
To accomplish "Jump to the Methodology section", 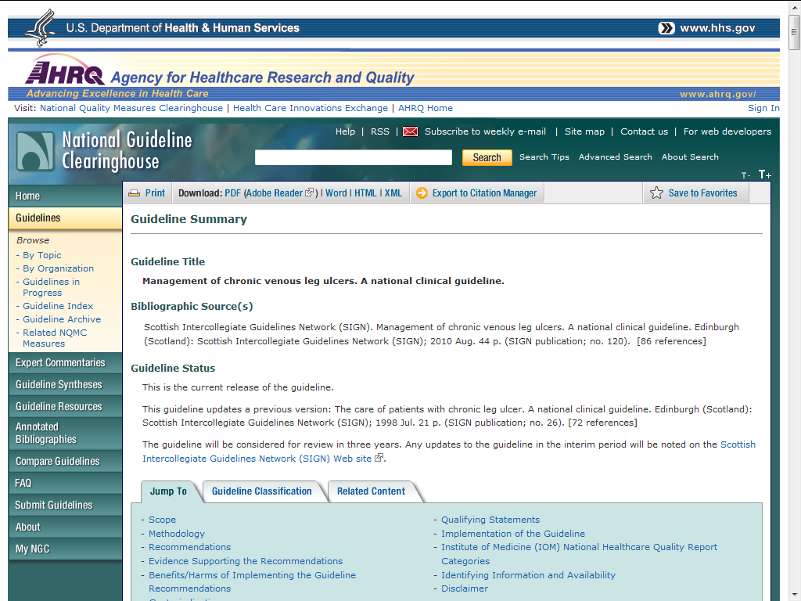I will tap(176, 534).
